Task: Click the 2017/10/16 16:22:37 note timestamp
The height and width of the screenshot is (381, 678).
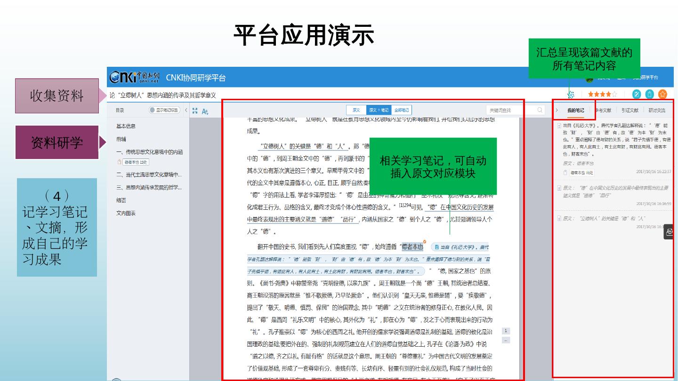Action: pos(654,172)
